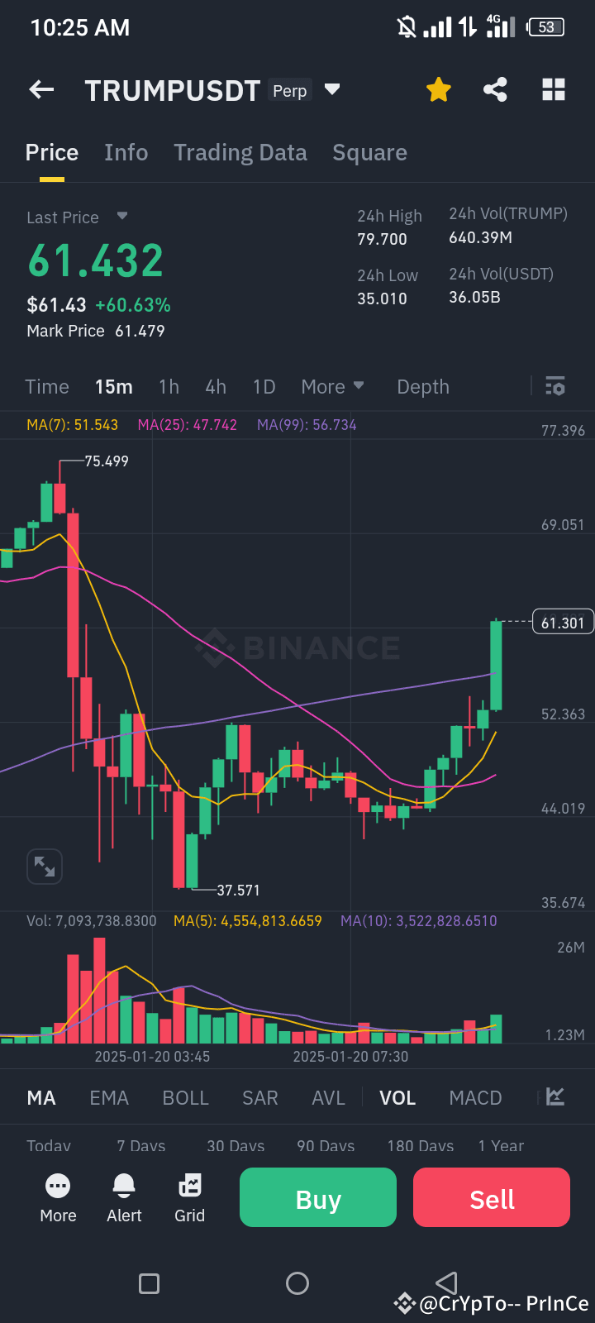Viewport: 595px width, 1323px height.
Task: Toggle the VOL volume indicator
Action: 397,1097
